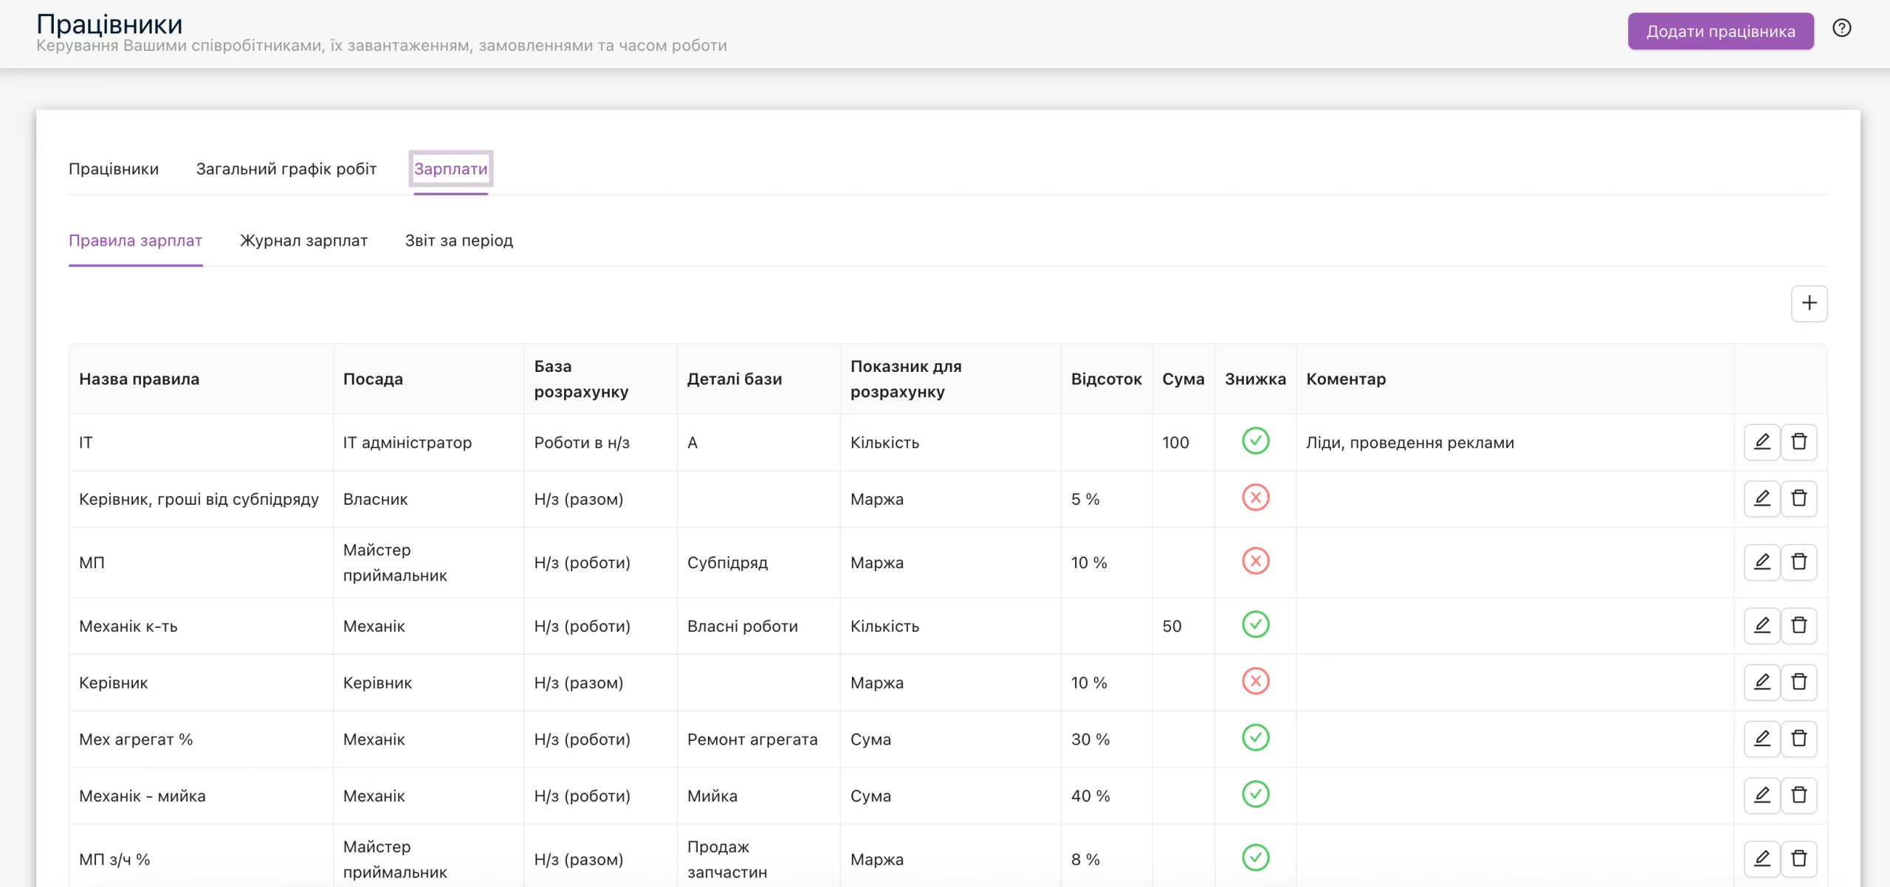Edit the Механік к-ть rule

point(1762,626)
